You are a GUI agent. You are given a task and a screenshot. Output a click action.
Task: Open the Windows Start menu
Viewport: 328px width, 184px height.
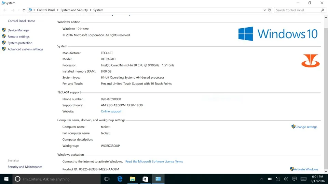[x=6, y=179]
